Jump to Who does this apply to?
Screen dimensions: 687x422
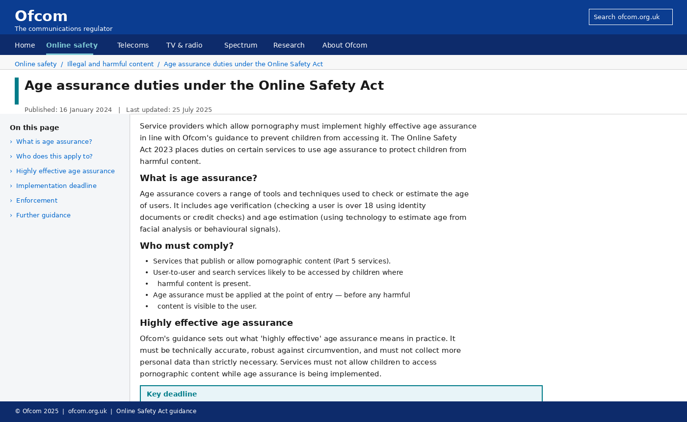[54, 157]
